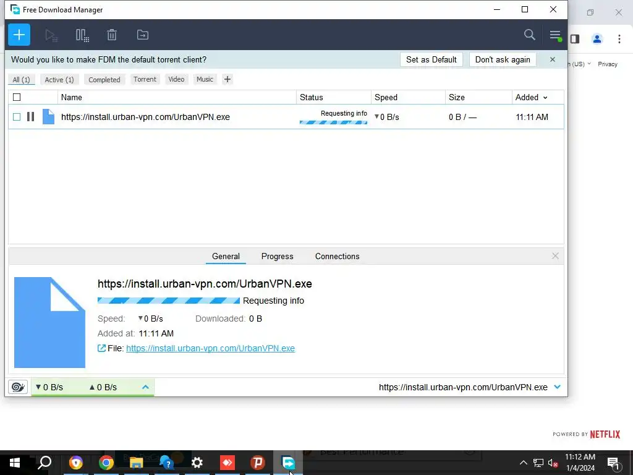Screen dimensions: 633x475
Task: Dismiss the default torrent client banner
Action: [553, 59]
